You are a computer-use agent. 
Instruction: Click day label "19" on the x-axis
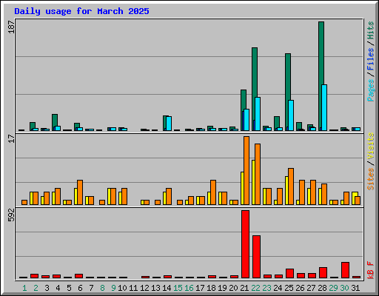tap(222, 288)
